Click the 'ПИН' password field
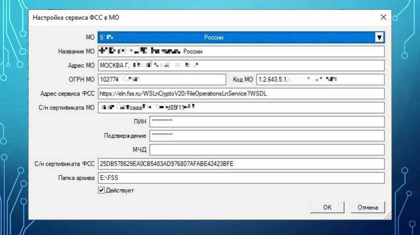 click(x=267, y=122)
